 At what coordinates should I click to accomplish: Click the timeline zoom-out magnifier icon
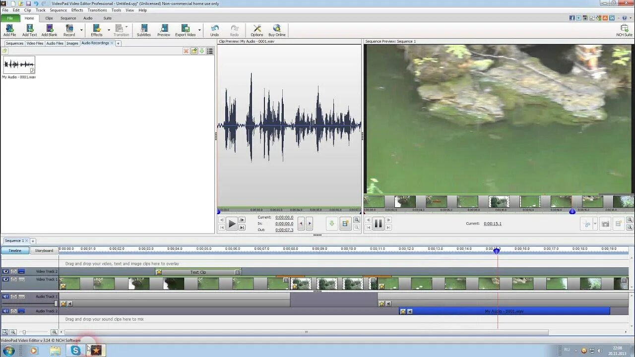(13, 332)
